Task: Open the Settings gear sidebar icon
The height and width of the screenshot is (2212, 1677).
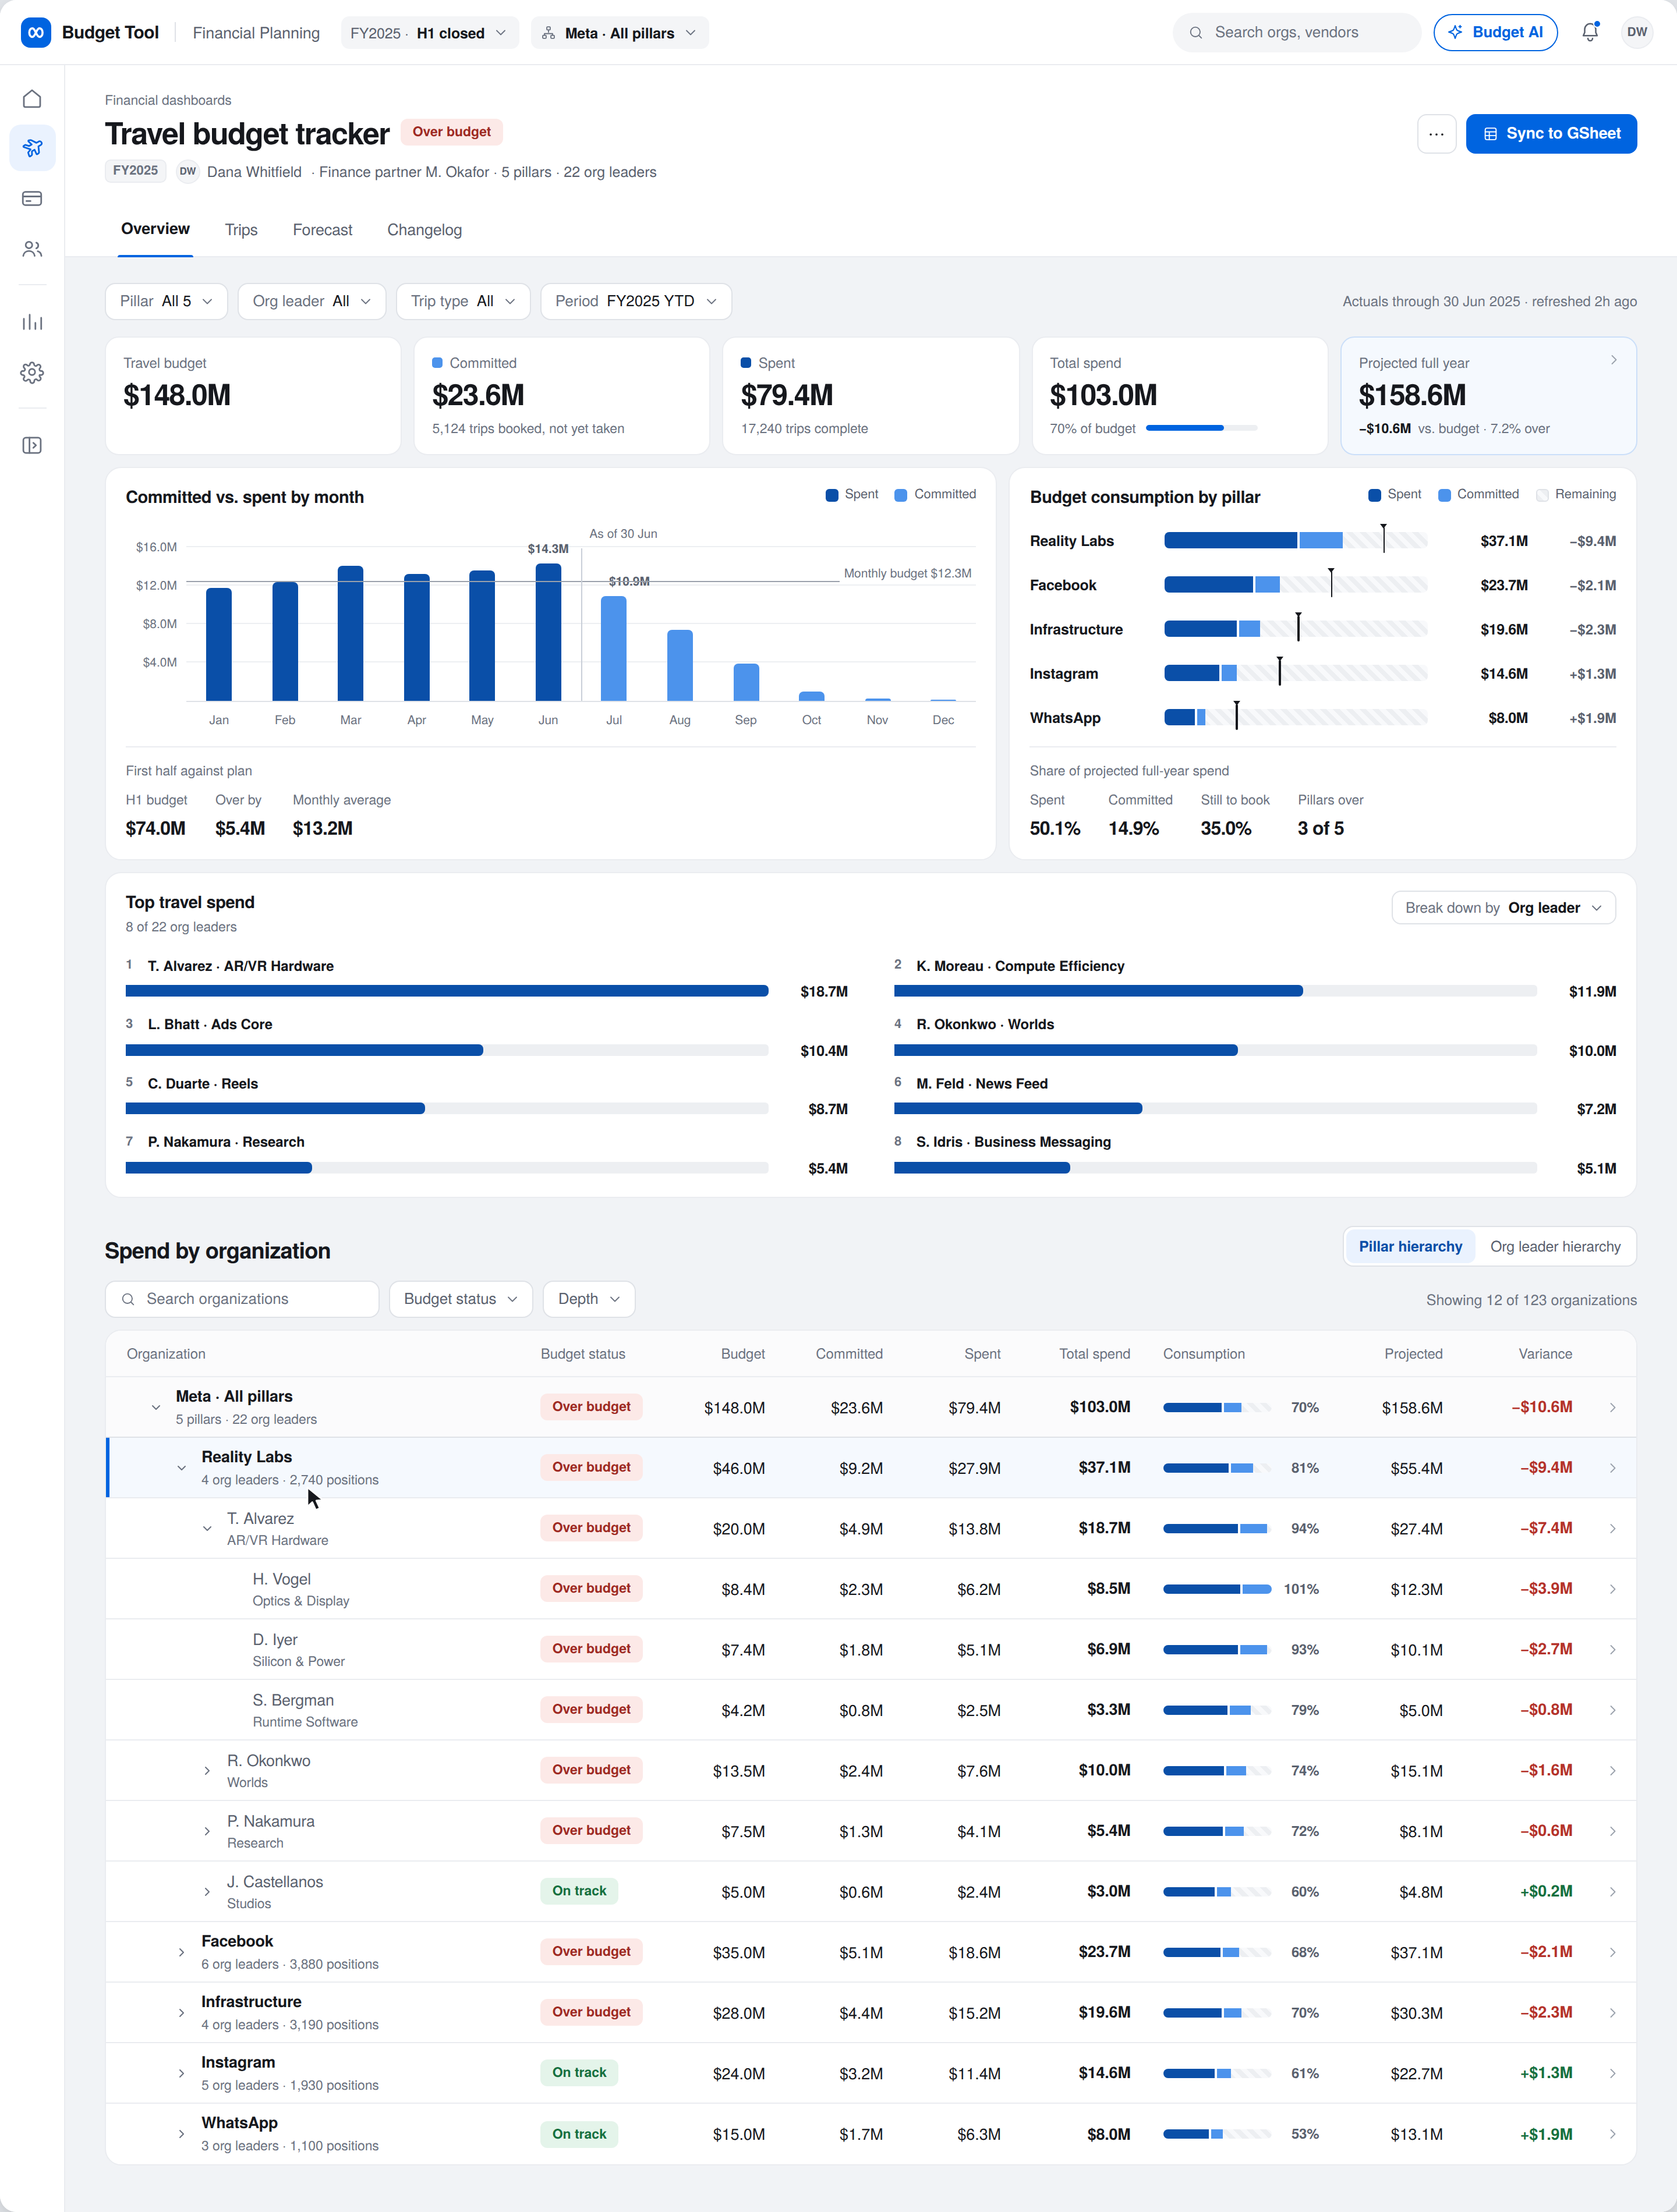Action: click(x=32, y=372)
